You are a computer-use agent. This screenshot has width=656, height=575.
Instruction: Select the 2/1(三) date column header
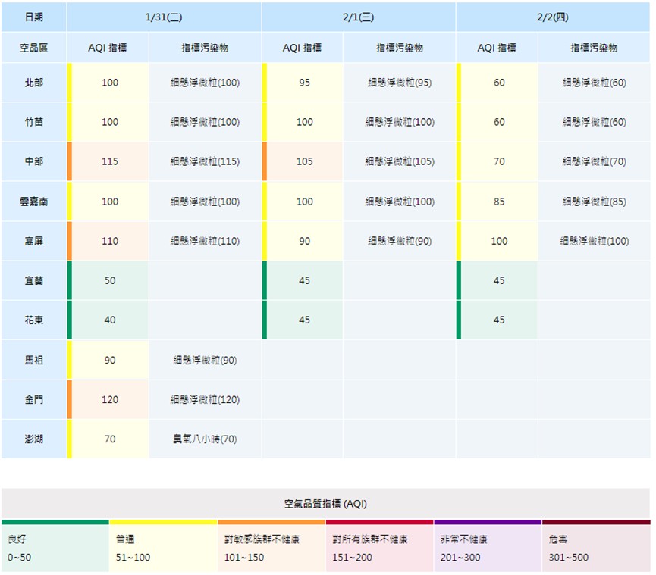point(358,17)
